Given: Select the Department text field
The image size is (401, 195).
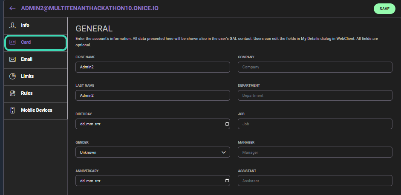Looking at the screenshot, I should click(315, 96).
